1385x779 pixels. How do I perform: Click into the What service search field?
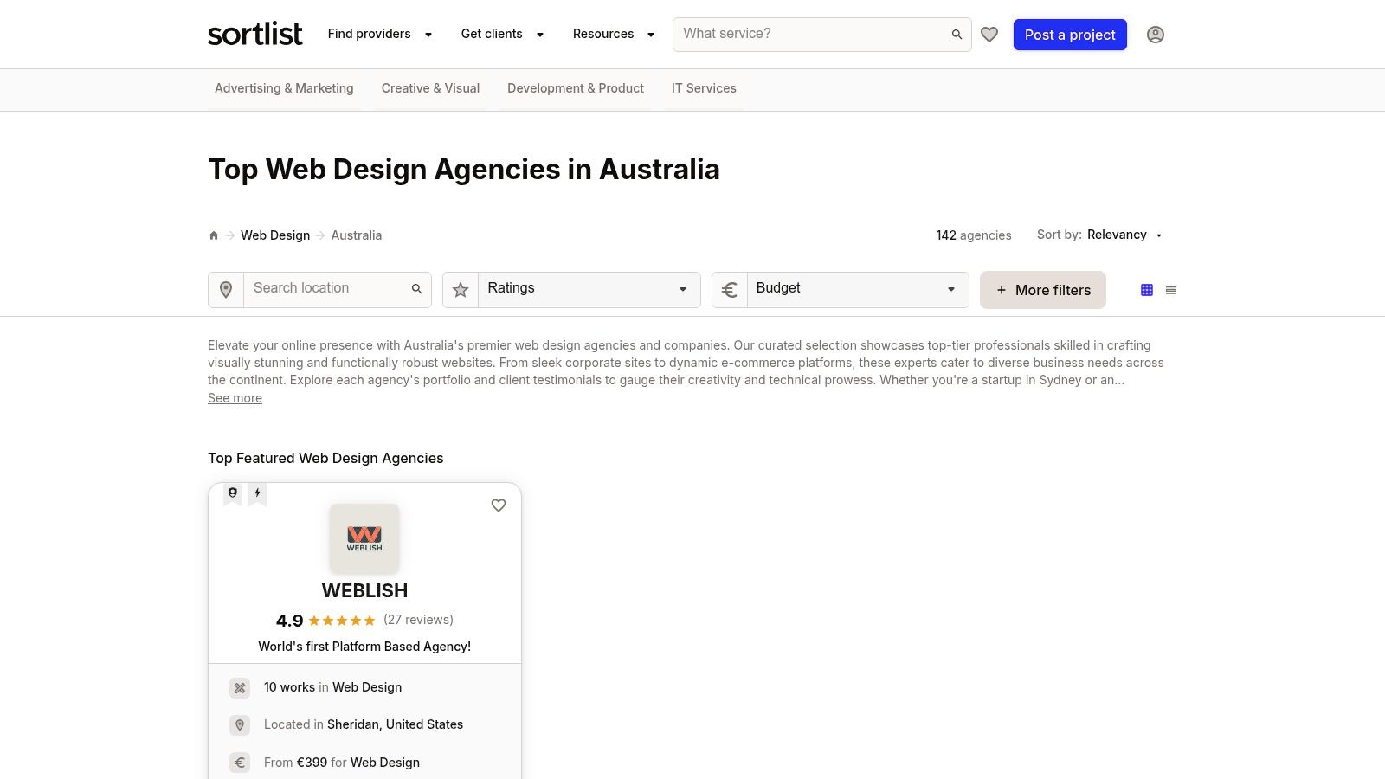coord(809,35)
